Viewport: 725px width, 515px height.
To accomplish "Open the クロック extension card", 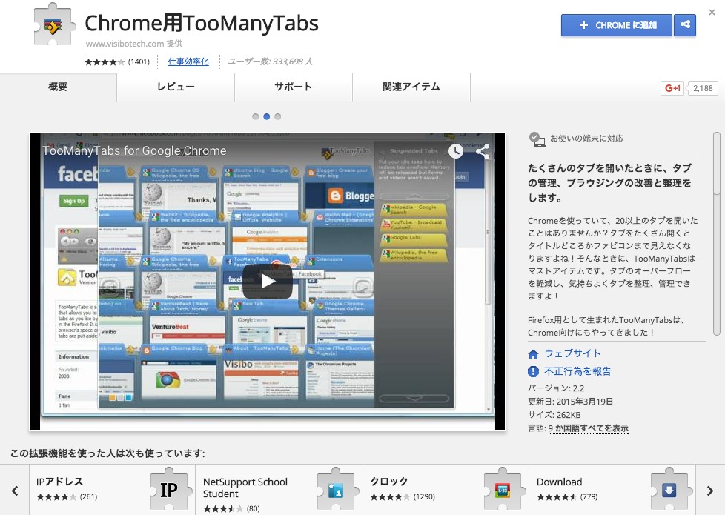I will coord(446,490).
